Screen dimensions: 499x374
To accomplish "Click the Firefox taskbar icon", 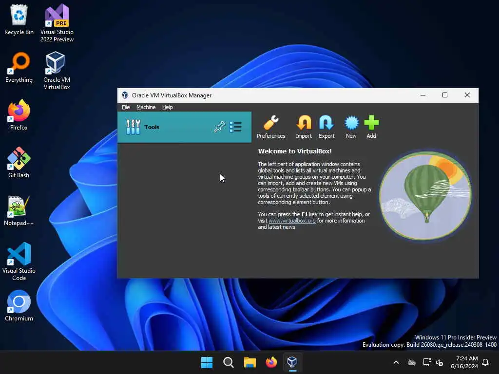I will [271, 362].
